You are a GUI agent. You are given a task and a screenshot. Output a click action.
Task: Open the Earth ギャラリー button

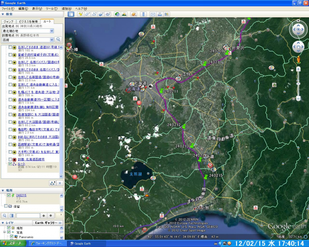click(x=47, y=223)
